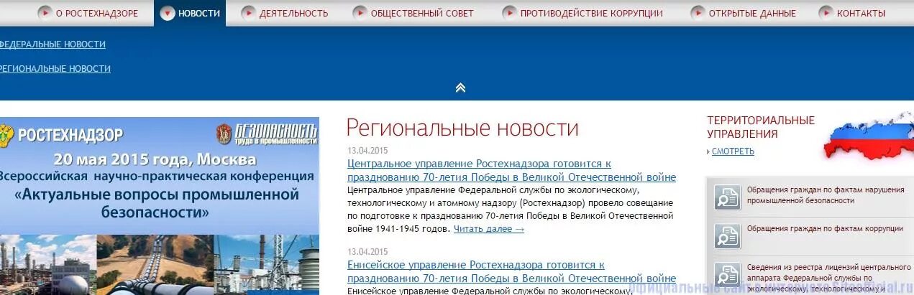Viewport: 914px width, 295px height.
Task: Open Общественный совет menu item
Action: pyautogui.click(x=422, y=13)
